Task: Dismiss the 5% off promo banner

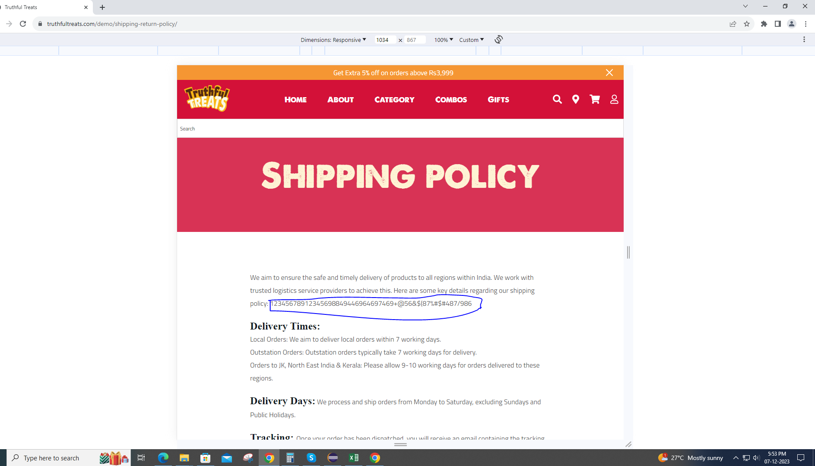Action: [x=609, y=73]
